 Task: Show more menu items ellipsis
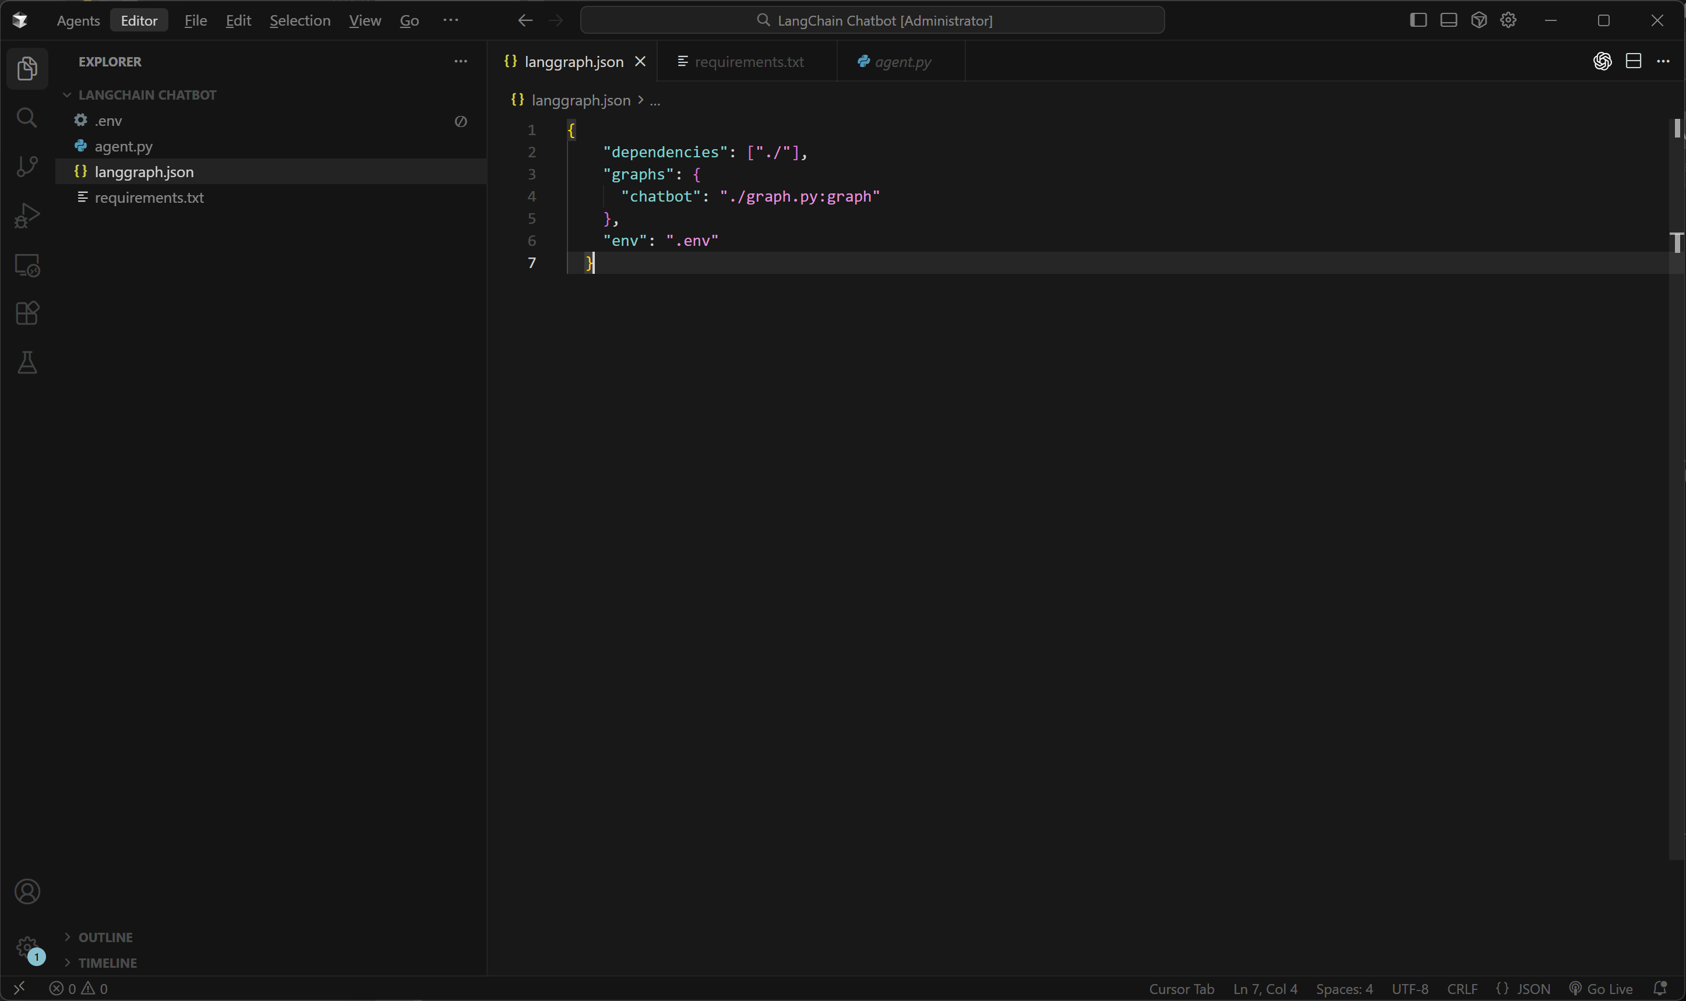[450, 20]
